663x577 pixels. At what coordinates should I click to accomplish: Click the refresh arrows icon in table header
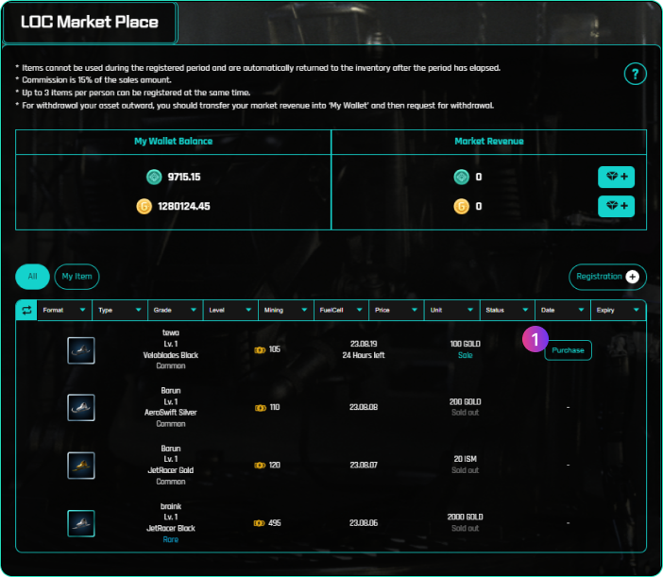(26, 310)
